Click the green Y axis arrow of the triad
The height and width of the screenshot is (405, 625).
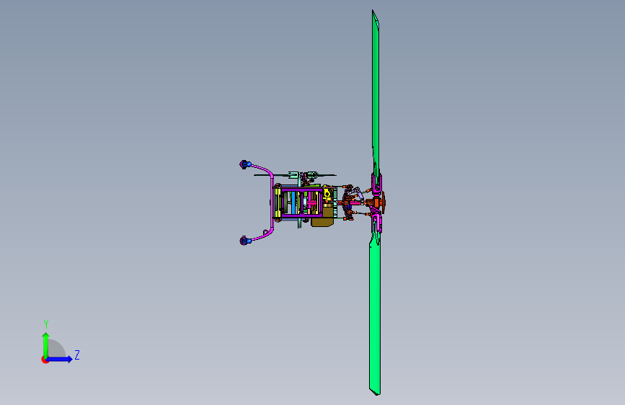(x=46, y=345)
